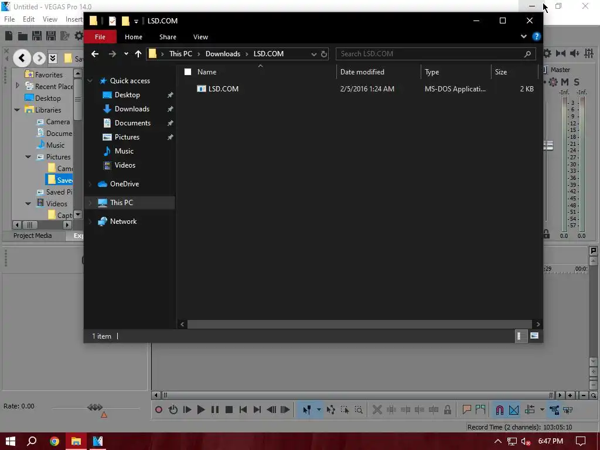This screenshot has width=600, height=450.
Task: Click the forward arrow in VEGAS Explorer panel
Action: click(x=39, y=58)
